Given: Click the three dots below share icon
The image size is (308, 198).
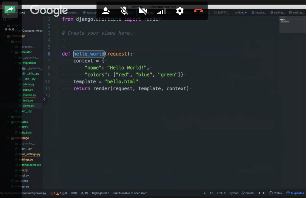Looking at the screenshot, I should pos(10,29).
